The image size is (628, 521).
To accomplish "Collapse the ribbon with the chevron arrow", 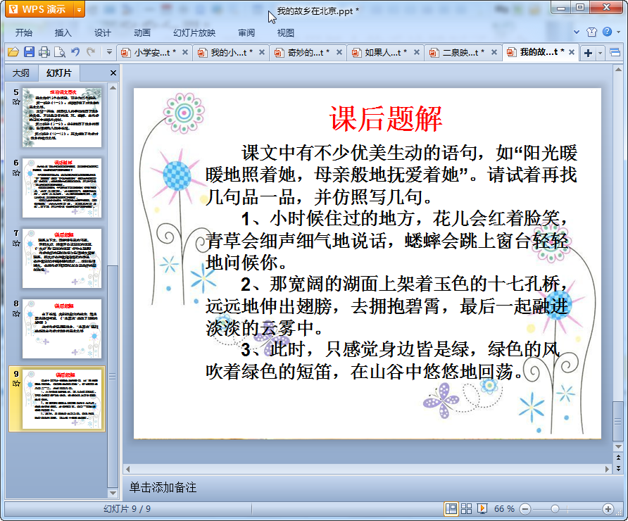I will tap(577, 32).
